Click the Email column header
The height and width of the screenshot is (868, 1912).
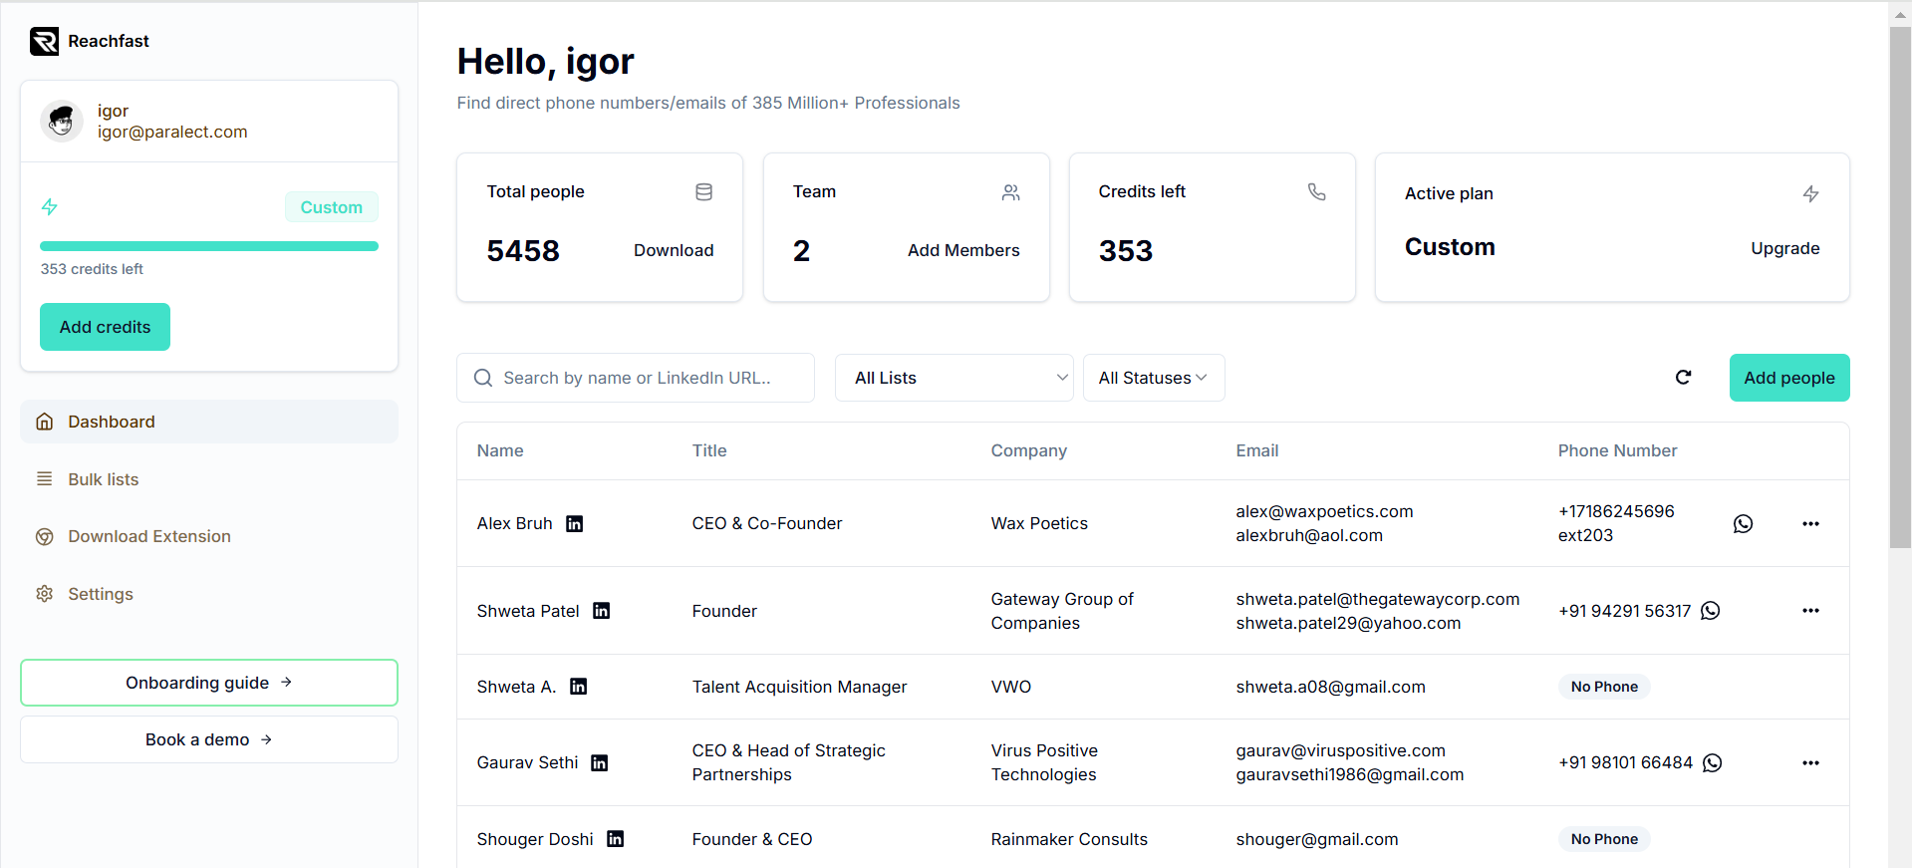[1257, 450]
